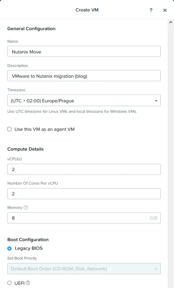Viewport: 174px width, 288px height.
Task: Click the Timezone dropdown chevron arrow
Action: (156, 101)
